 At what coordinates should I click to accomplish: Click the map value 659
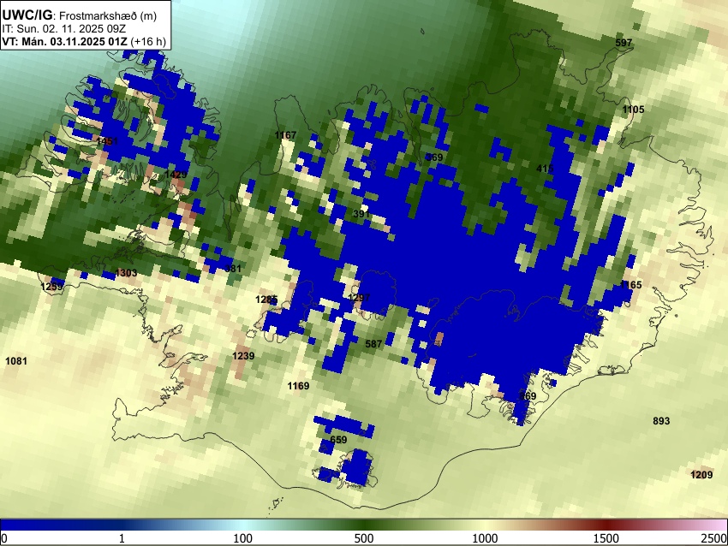pos(338,440)
